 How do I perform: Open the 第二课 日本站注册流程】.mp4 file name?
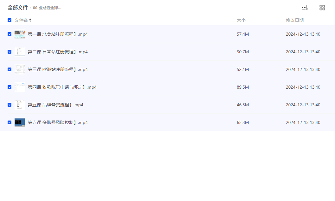click(58, 52)
